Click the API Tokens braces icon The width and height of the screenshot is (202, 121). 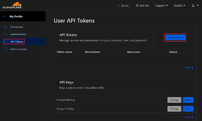coord(6,42)
